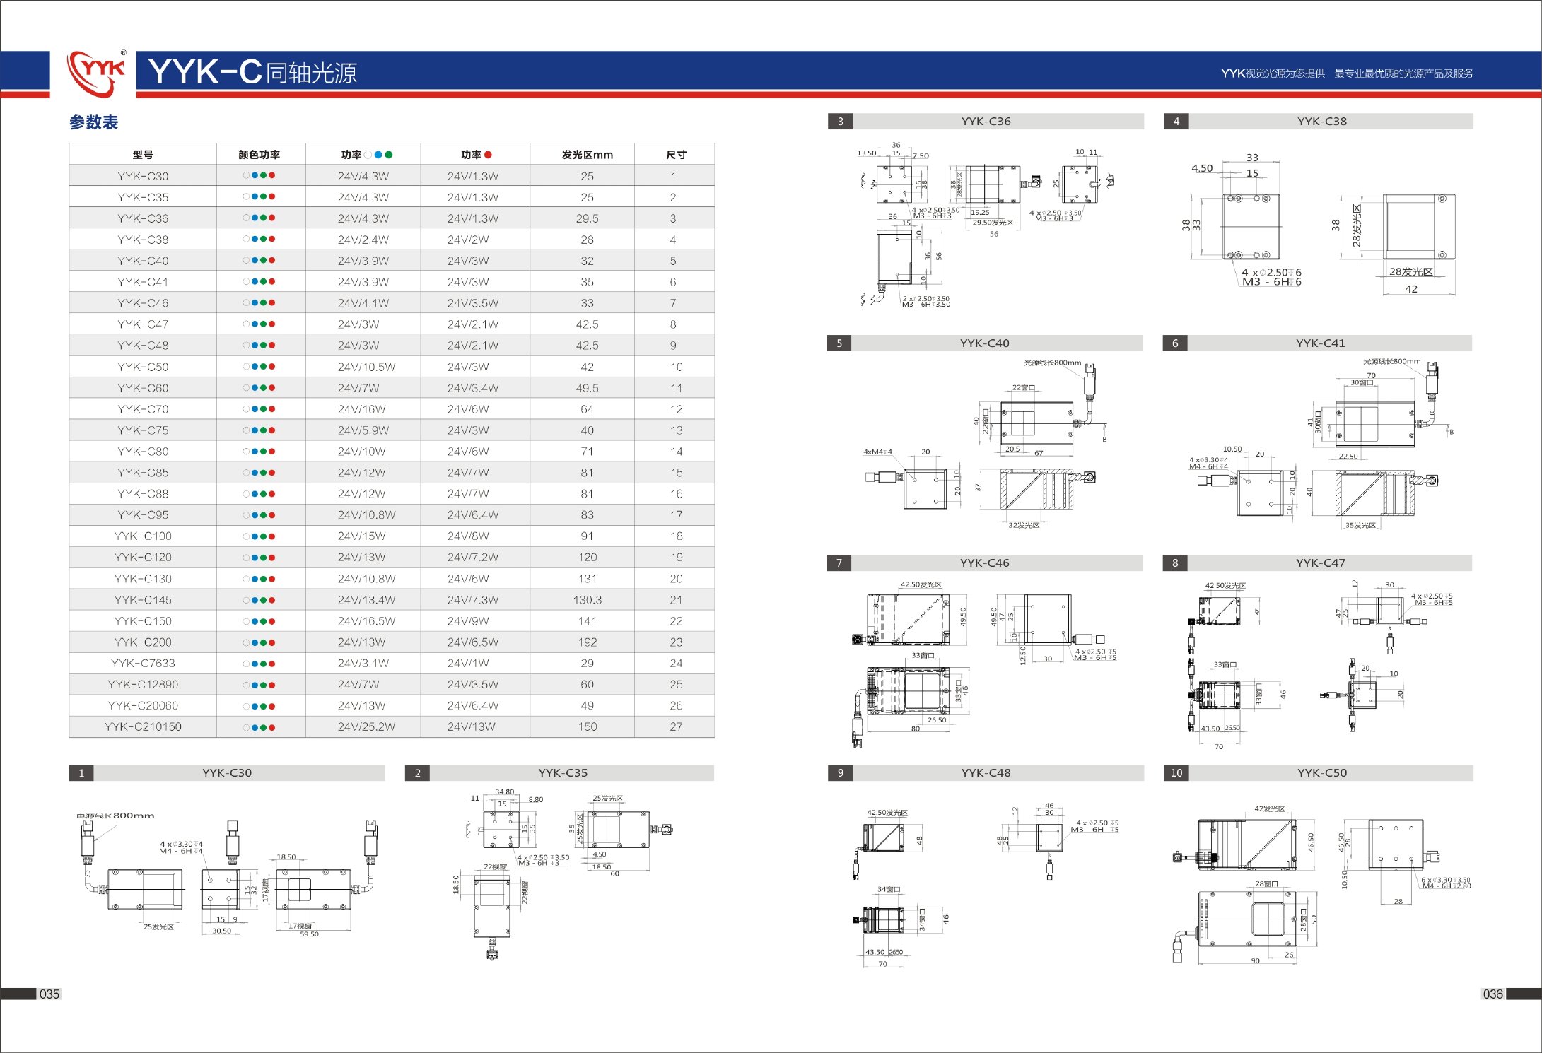This screenshot has width=1542, height=1053.
Task: Select the YYK-C210150 model cell
Action: [x=143, y=727]
